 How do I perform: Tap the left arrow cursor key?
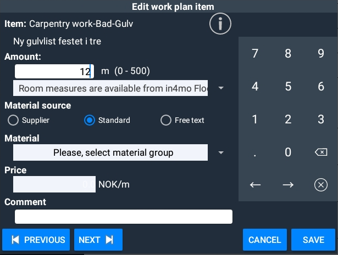point(255,185)
